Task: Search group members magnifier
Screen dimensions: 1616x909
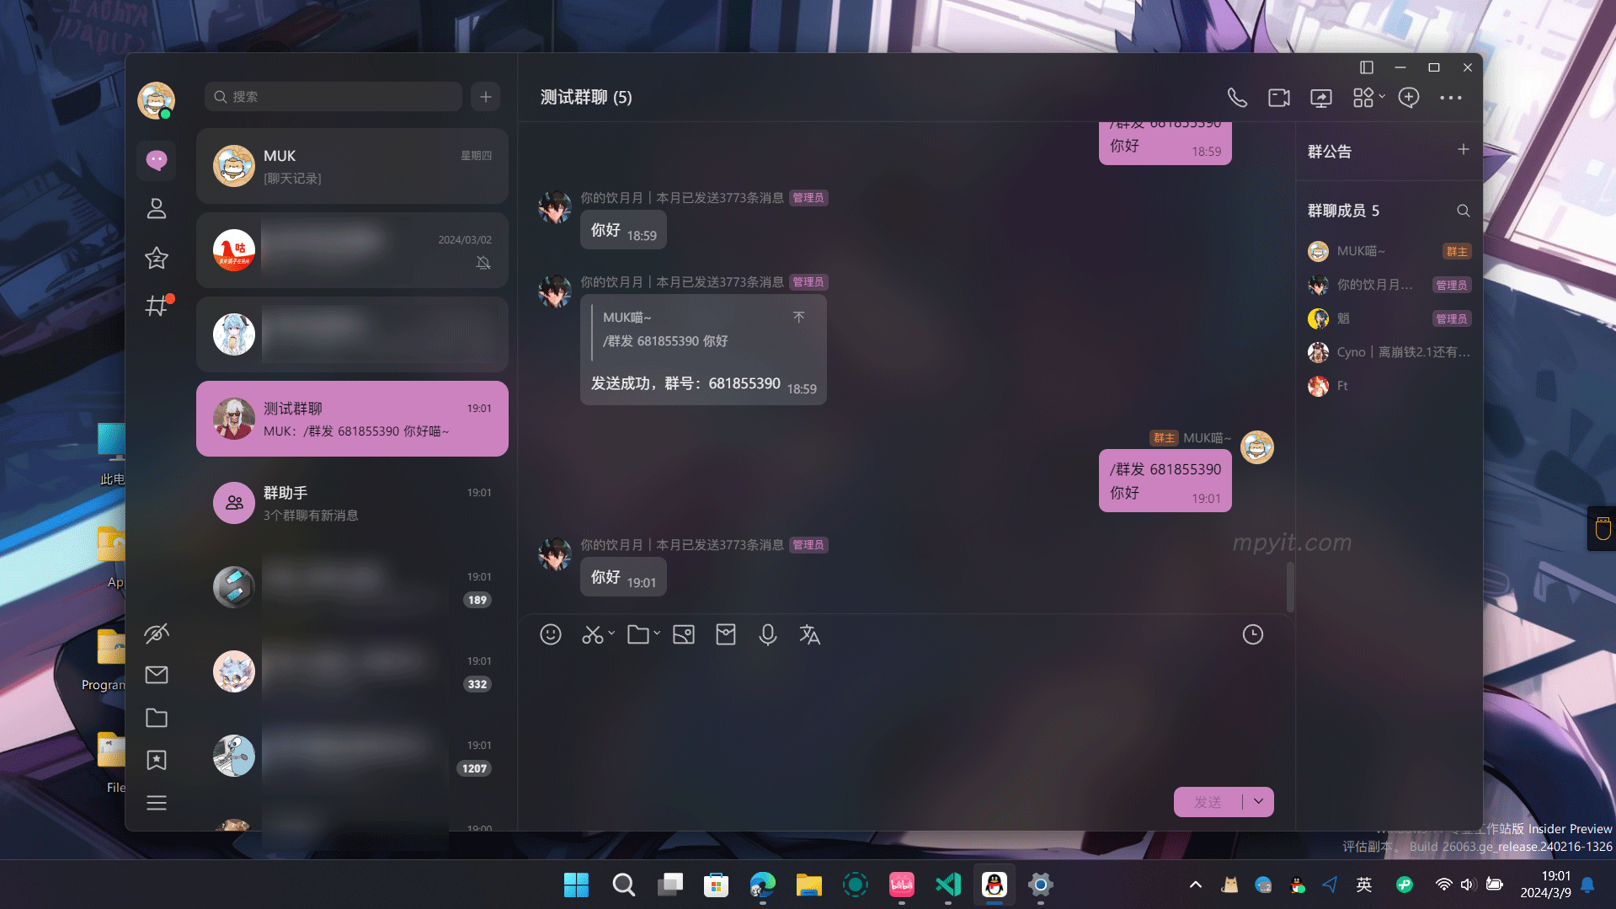Action: click(1464, 211)
